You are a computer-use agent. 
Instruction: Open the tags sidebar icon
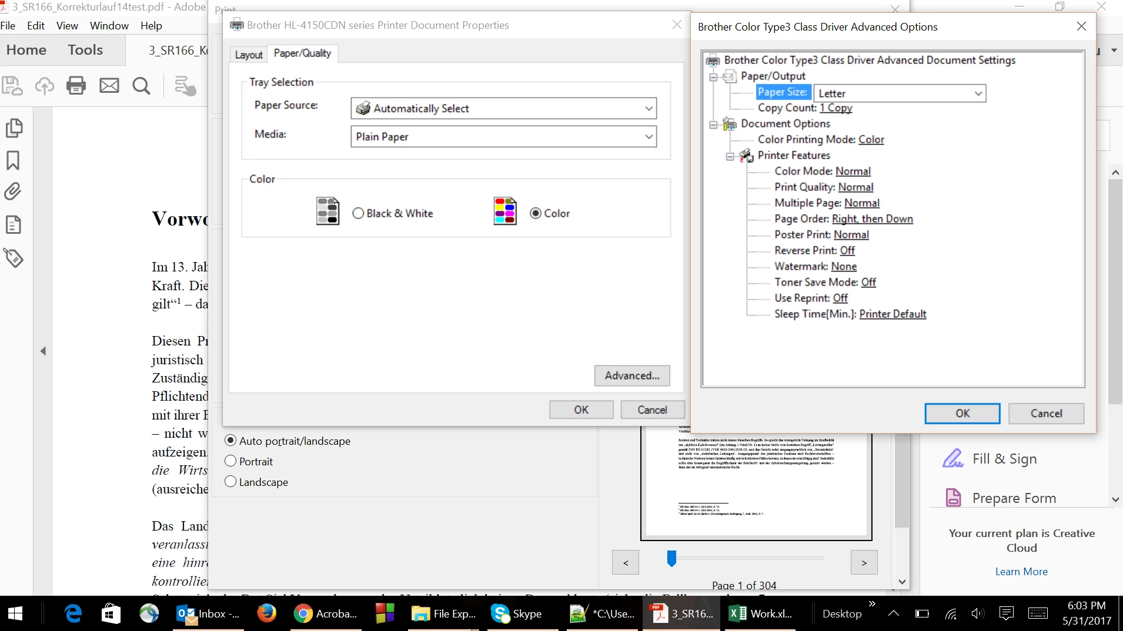[13, 257]
